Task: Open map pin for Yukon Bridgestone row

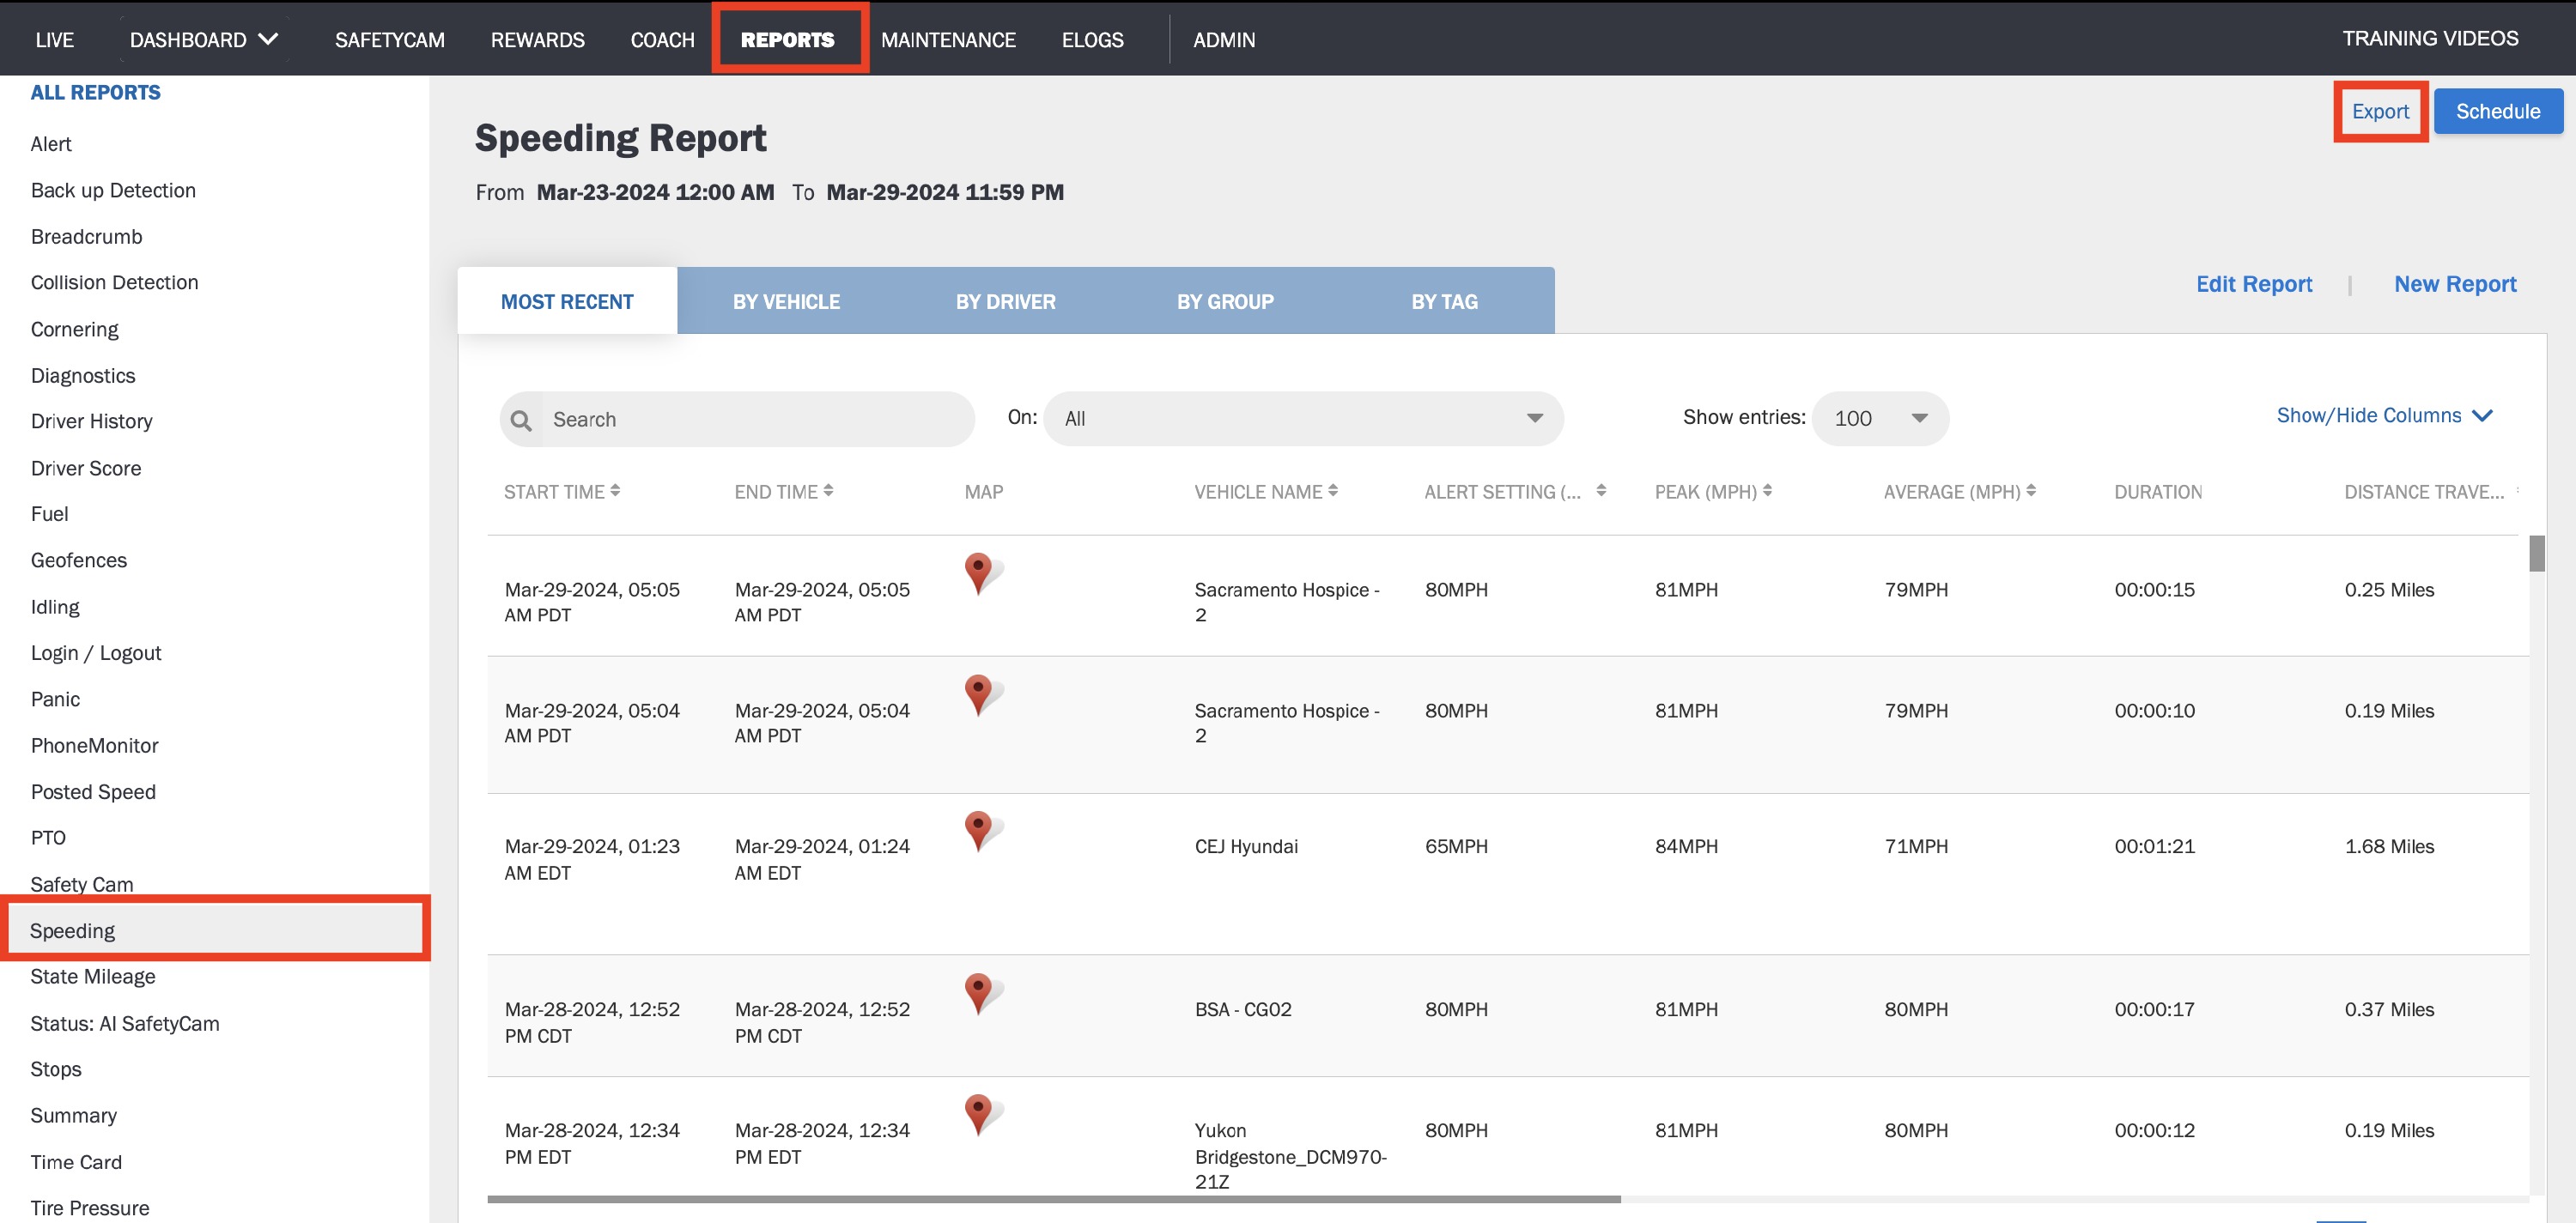Action: [981, 1114]
